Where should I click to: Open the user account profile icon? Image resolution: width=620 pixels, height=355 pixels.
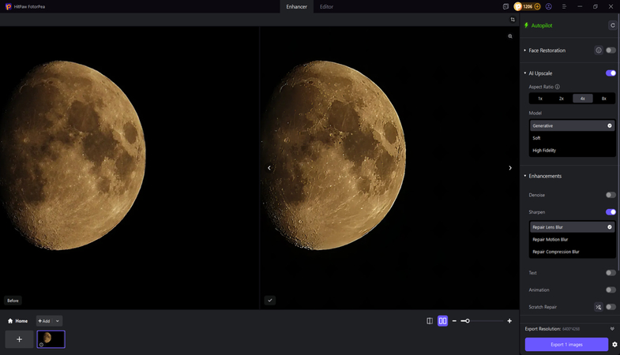548,6
